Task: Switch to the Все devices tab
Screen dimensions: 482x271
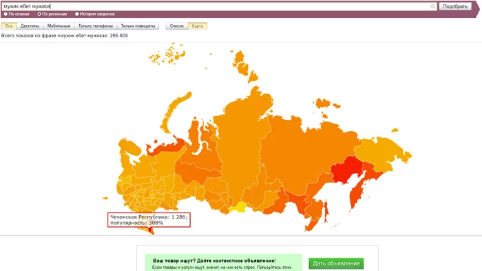Action: (9, 26)
